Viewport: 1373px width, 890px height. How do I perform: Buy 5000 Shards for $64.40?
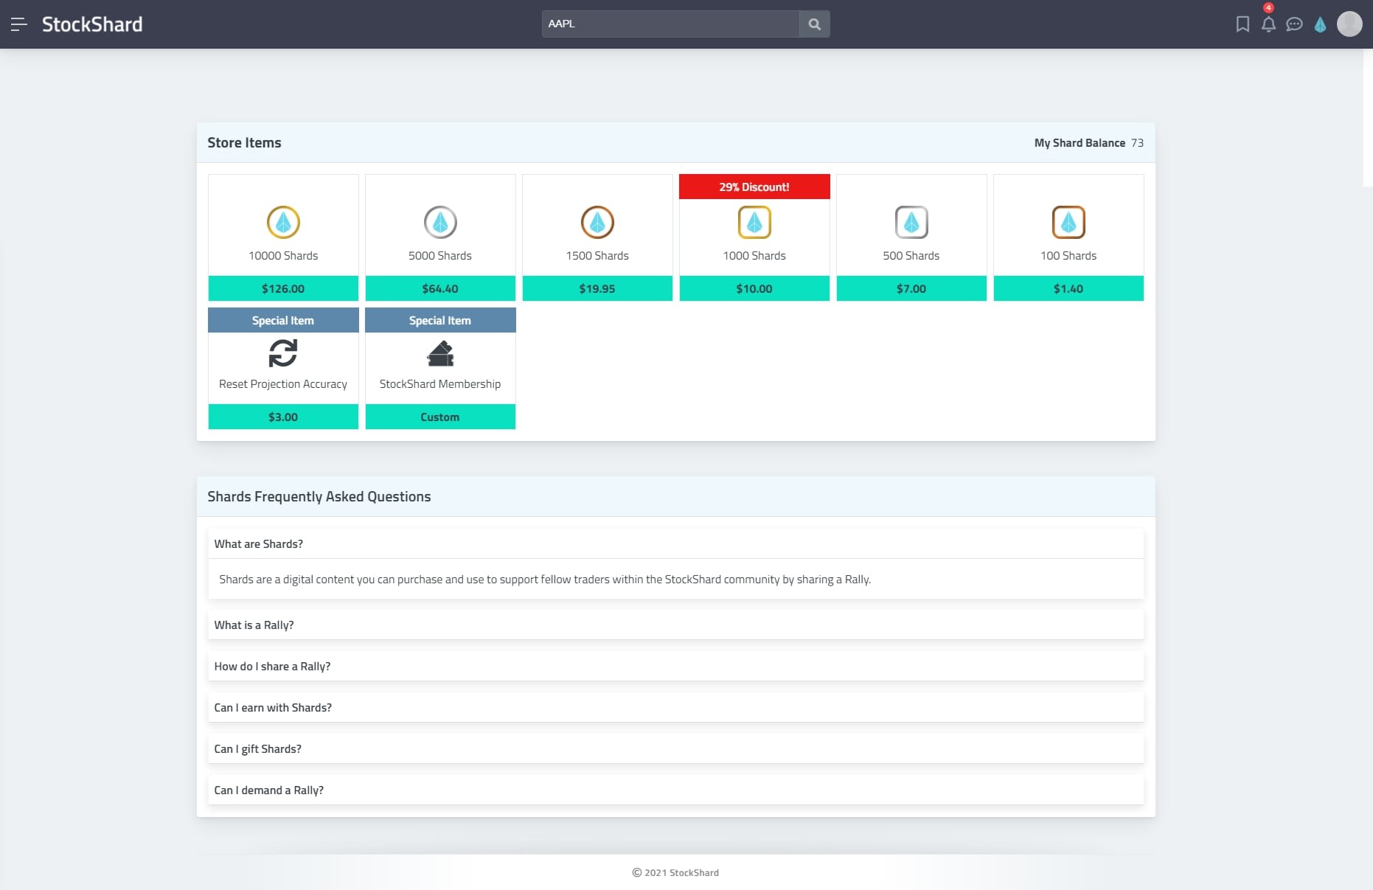click(x=440, y=288)
